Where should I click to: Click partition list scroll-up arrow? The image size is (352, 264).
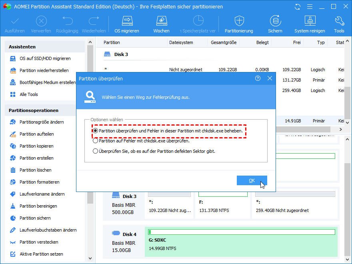pyautogui.click(x=347, y=41)
